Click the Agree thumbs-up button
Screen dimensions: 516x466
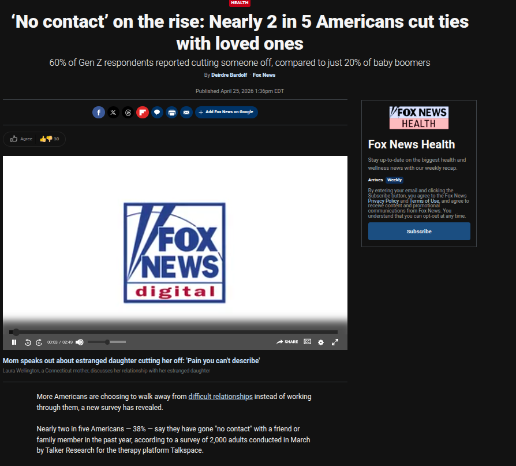coord(21,139)
